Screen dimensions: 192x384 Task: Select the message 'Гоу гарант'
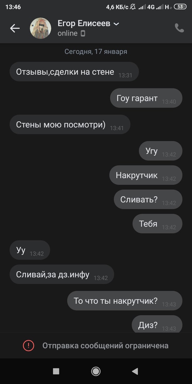coord(146,98)
